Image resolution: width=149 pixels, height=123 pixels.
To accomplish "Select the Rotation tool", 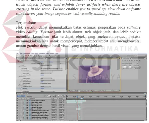I will (x=26, y=56).
